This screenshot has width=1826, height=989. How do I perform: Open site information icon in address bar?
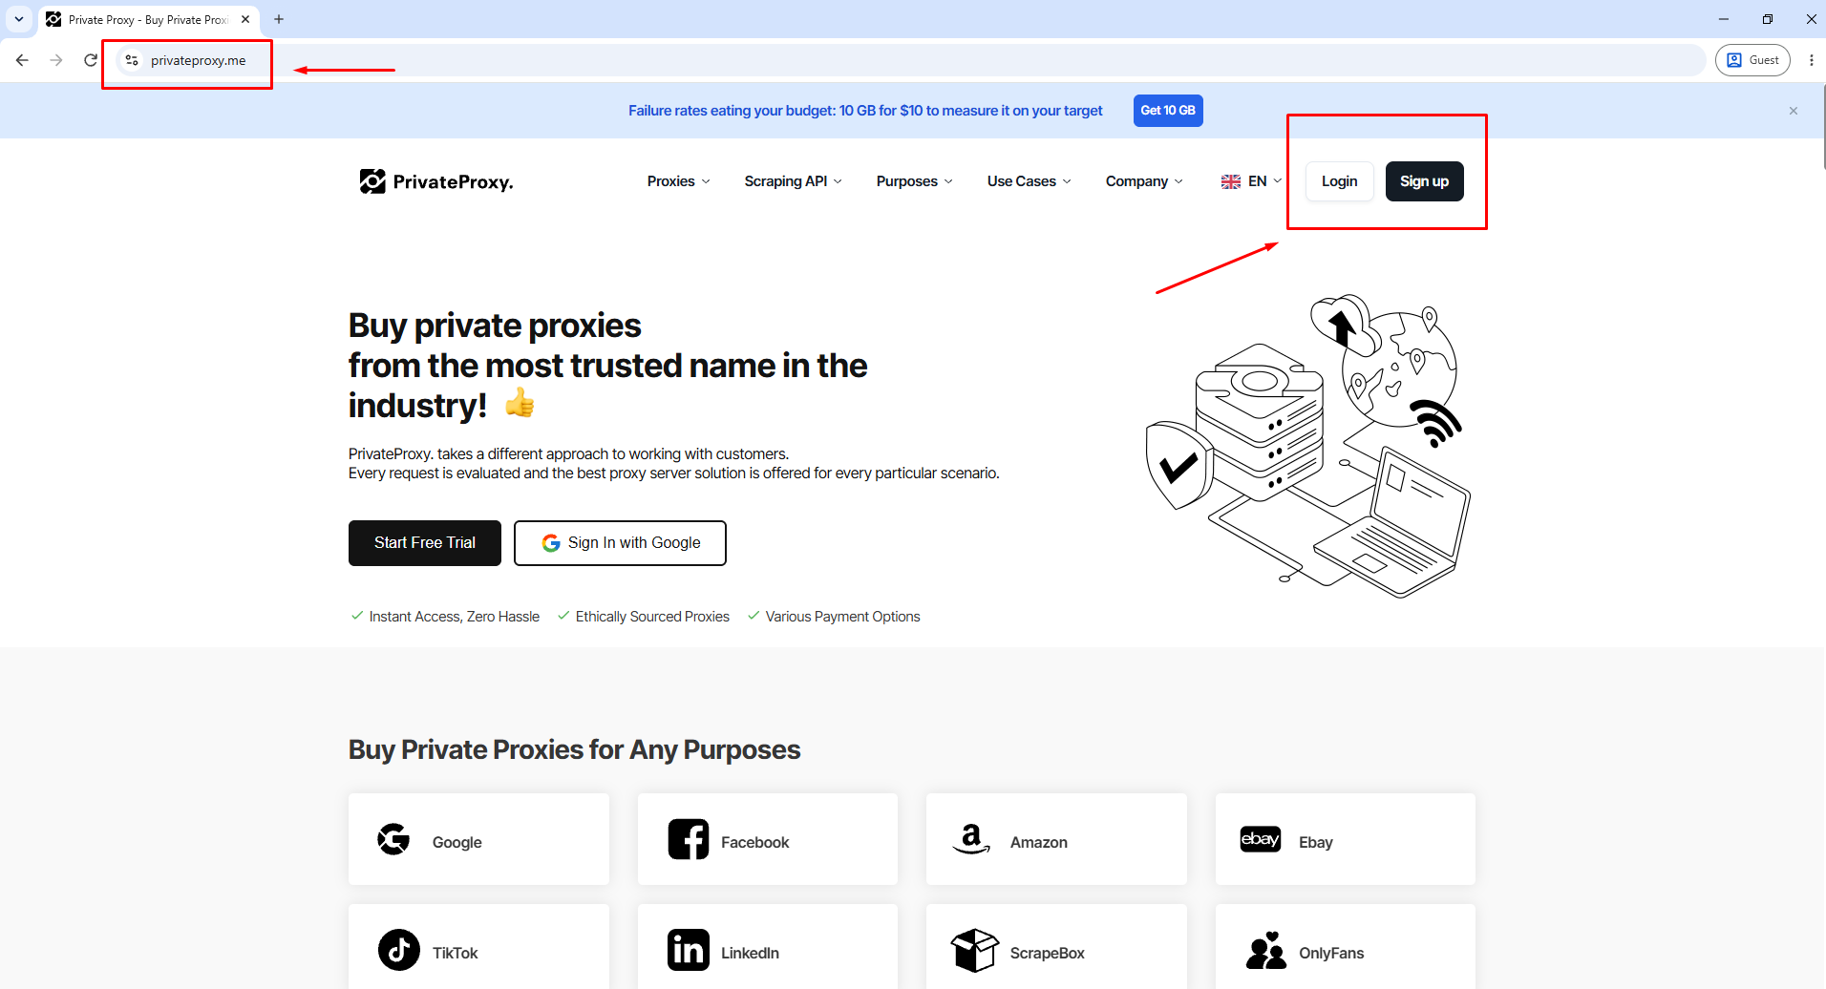click(x=132, y=60)
